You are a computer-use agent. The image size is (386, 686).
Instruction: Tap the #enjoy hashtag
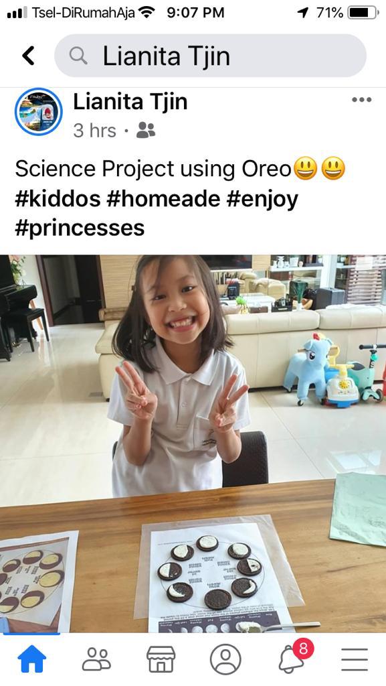click(x=262, y=200)
